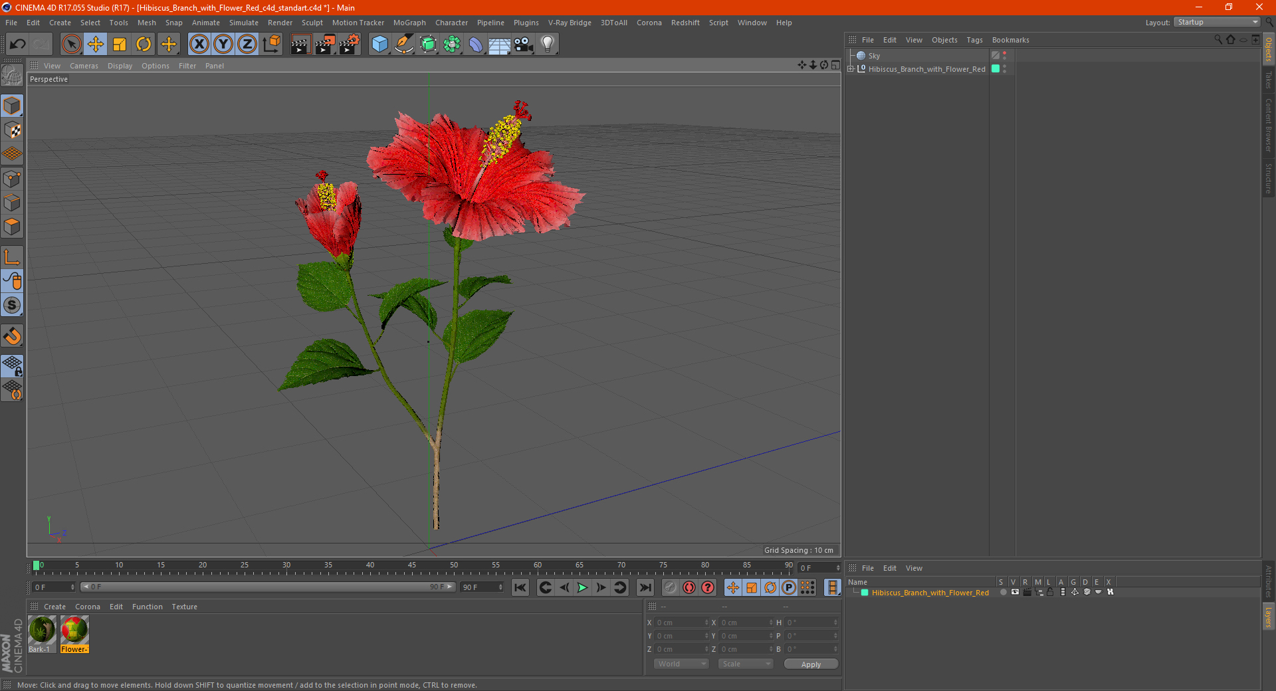The image size is (1276, 691).
Task: Activate the Rotate tool
Action: point(144,45)
